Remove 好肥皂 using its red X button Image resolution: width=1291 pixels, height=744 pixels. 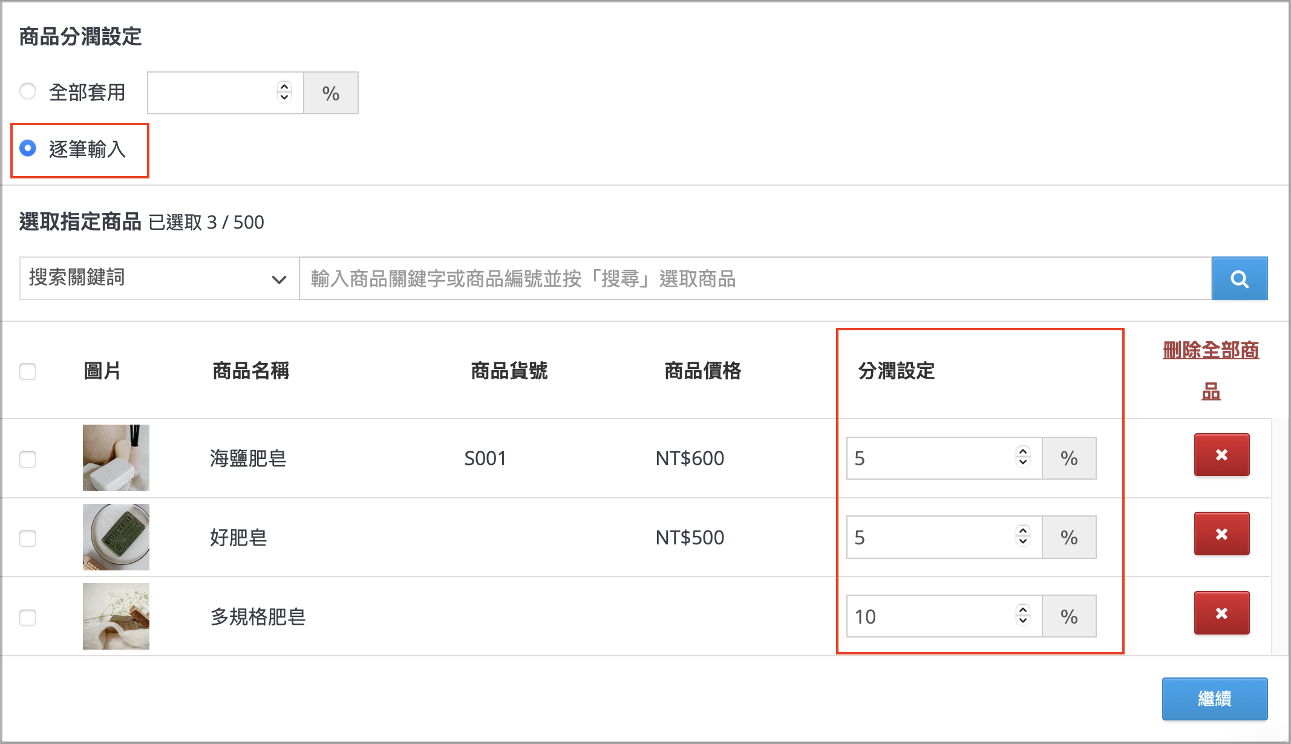click(1221, 534)
